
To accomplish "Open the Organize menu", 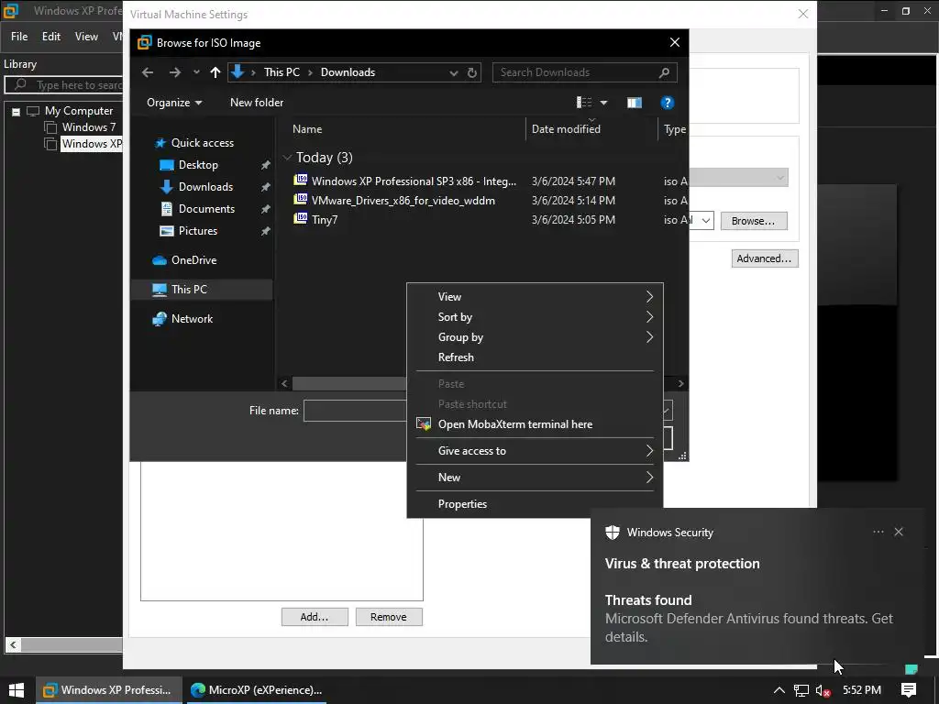I will click(x=174, y=103).
